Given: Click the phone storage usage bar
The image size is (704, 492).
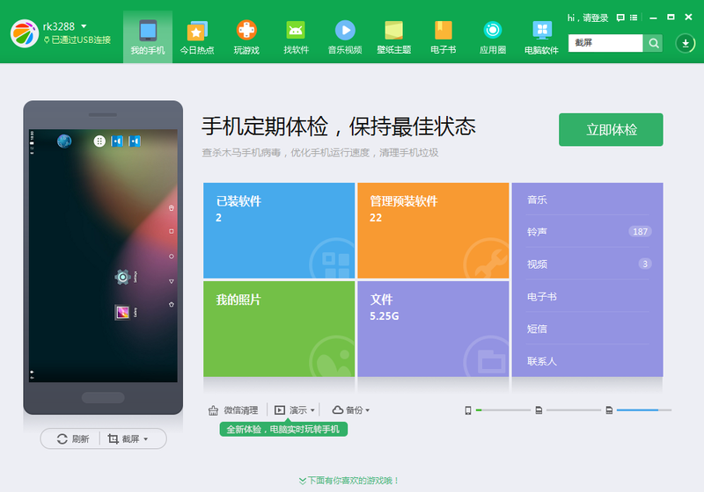Looking at the screenshot, I should click(x=501, y=409).
